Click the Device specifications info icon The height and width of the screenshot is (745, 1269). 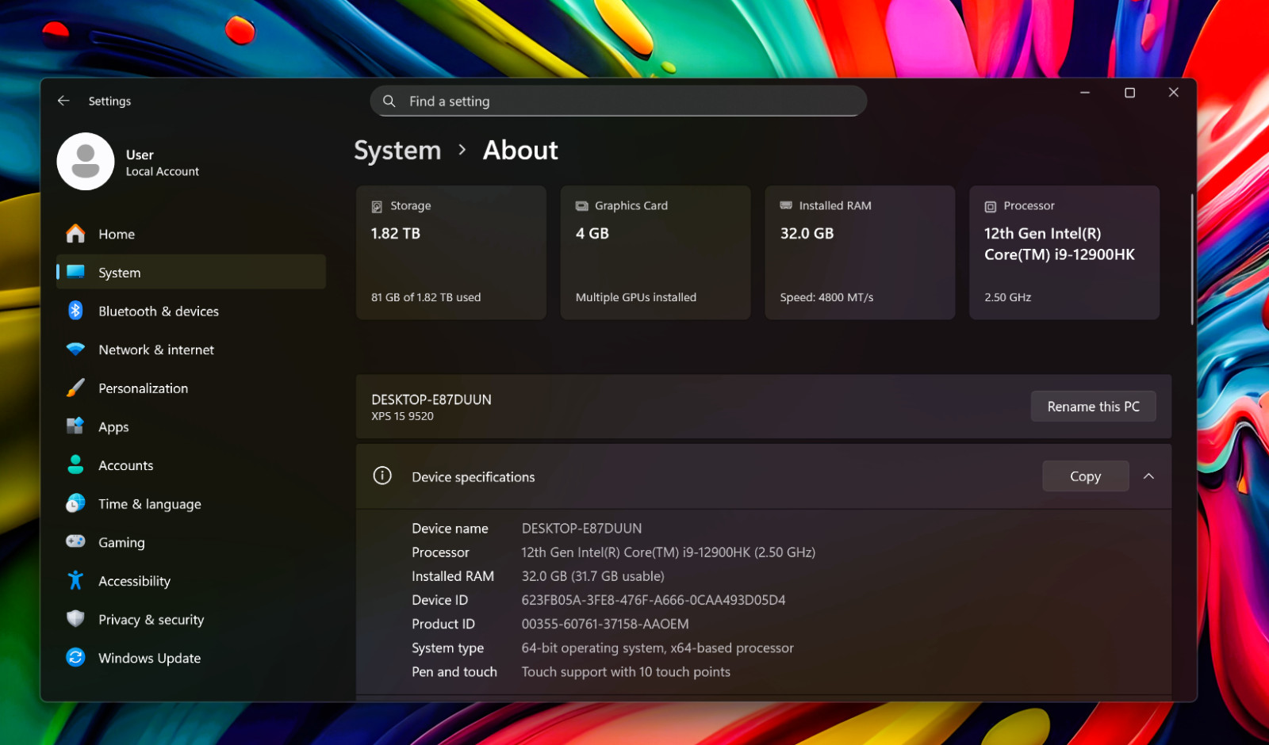pyautogui.click(x=382, y=476)
